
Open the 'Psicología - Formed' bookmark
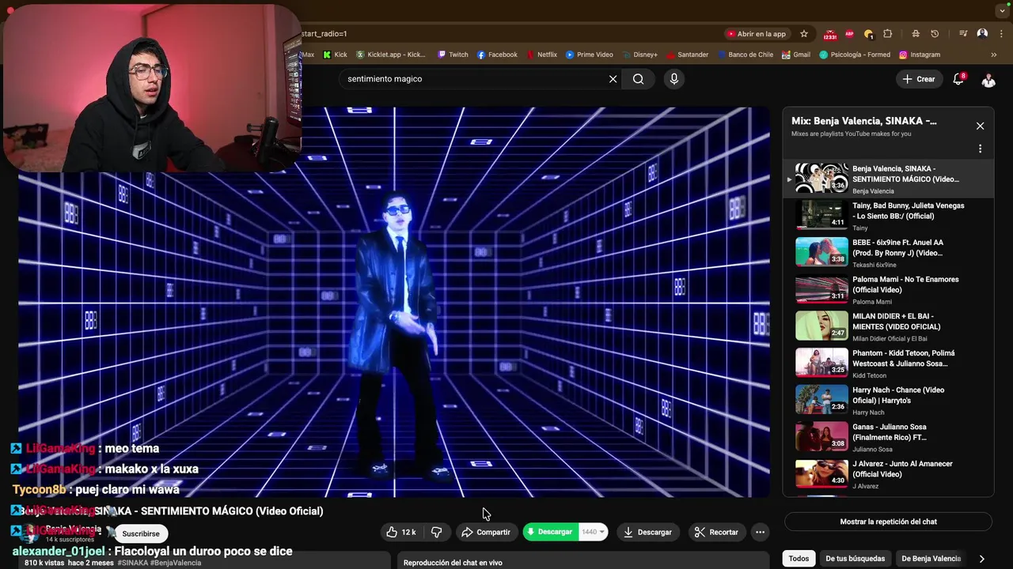point(854,55)
